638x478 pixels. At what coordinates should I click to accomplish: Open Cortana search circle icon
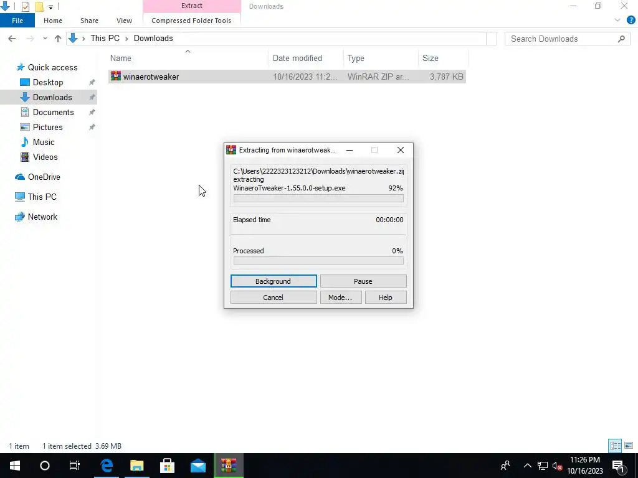[45, 466]
